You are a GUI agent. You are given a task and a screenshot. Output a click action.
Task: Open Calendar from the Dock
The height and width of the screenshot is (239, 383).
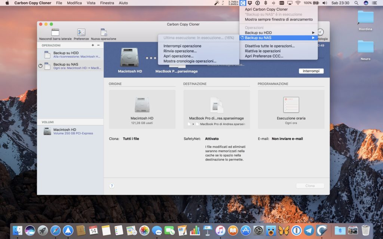[x=93, y=230]
